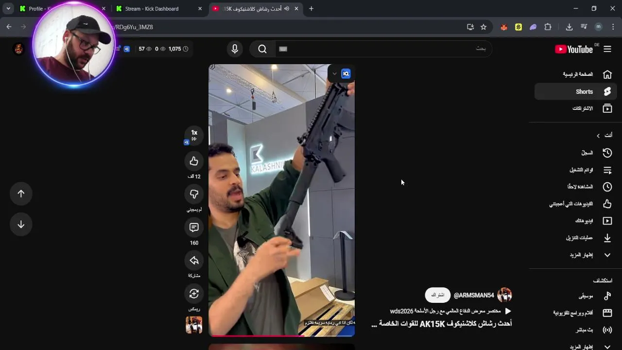The image size is (622, 350).
Task: Open Playlists in the sidebar
Action: coord(576,170)
